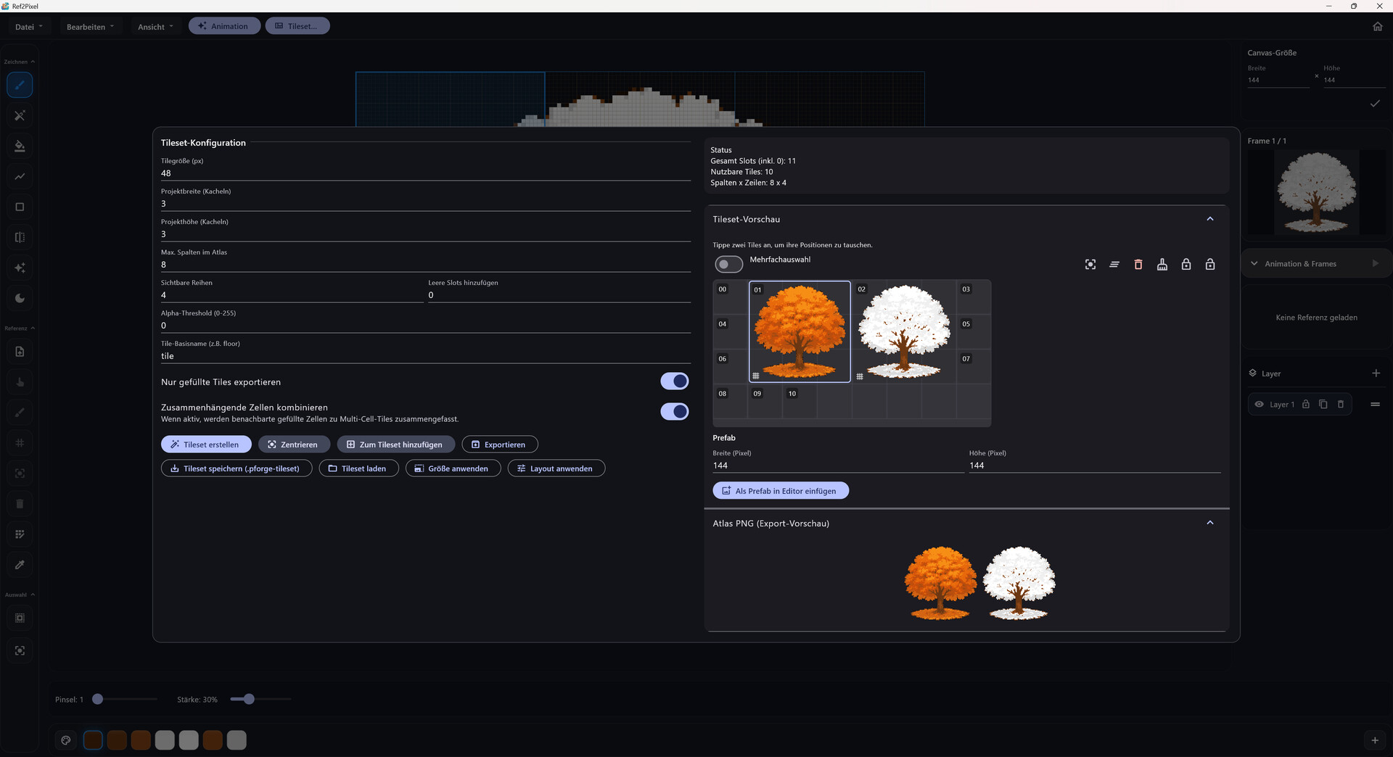
Task: Center the tileset view with the focus icon
Action: point(1090,264)
